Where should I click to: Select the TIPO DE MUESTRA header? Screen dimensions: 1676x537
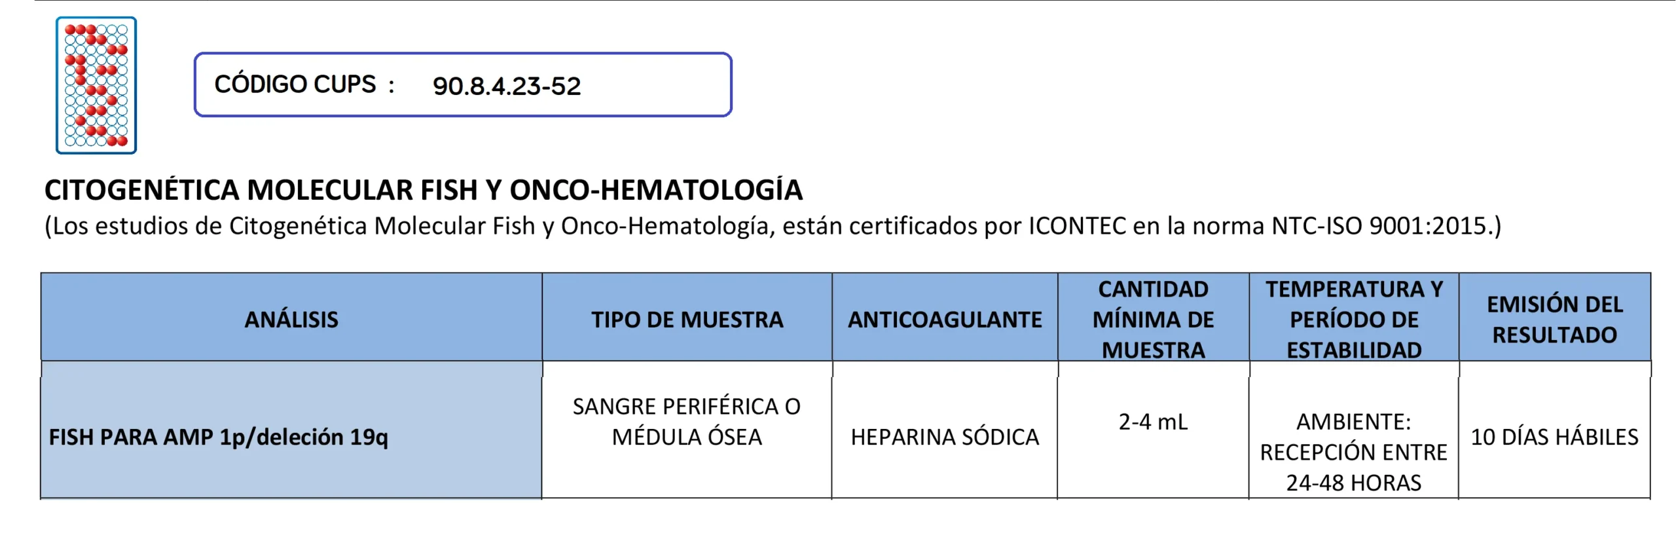(x=687, y=320)
